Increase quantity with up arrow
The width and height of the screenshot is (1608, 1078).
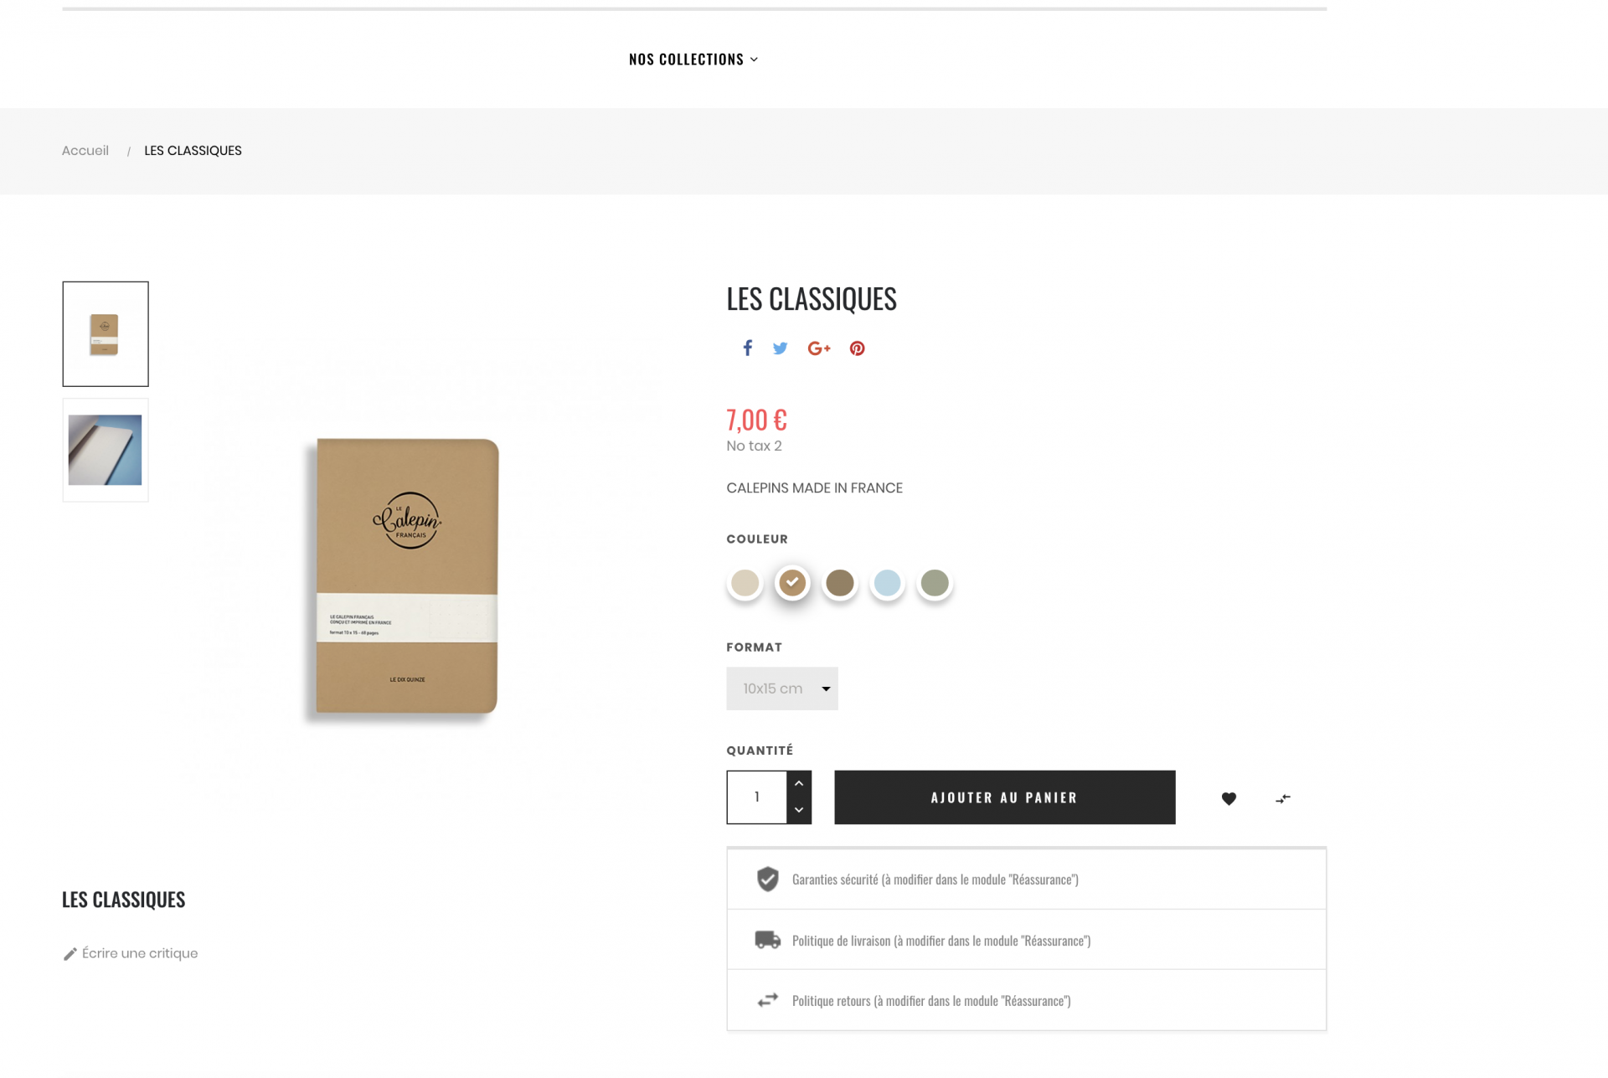click(799, 783)
